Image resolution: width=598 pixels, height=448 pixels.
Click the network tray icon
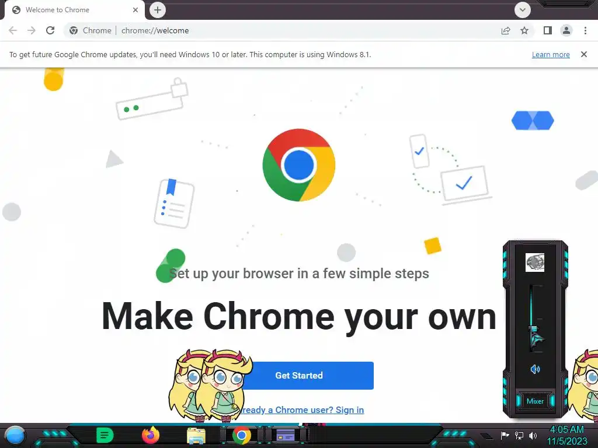coord(519,435)
